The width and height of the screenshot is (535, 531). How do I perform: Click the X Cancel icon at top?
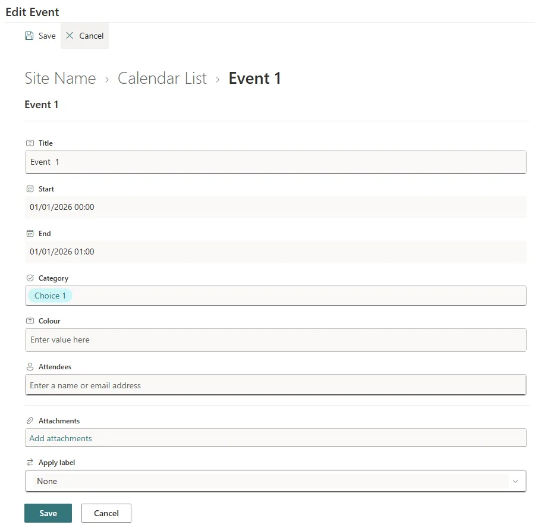point(70,36)
